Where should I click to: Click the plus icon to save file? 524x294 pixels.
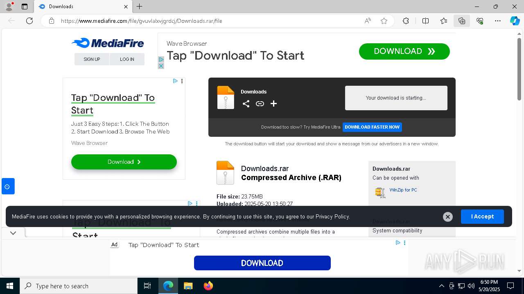[x=274, y=104]
